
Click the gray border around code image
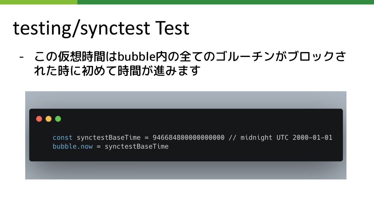tap(186, 100)
